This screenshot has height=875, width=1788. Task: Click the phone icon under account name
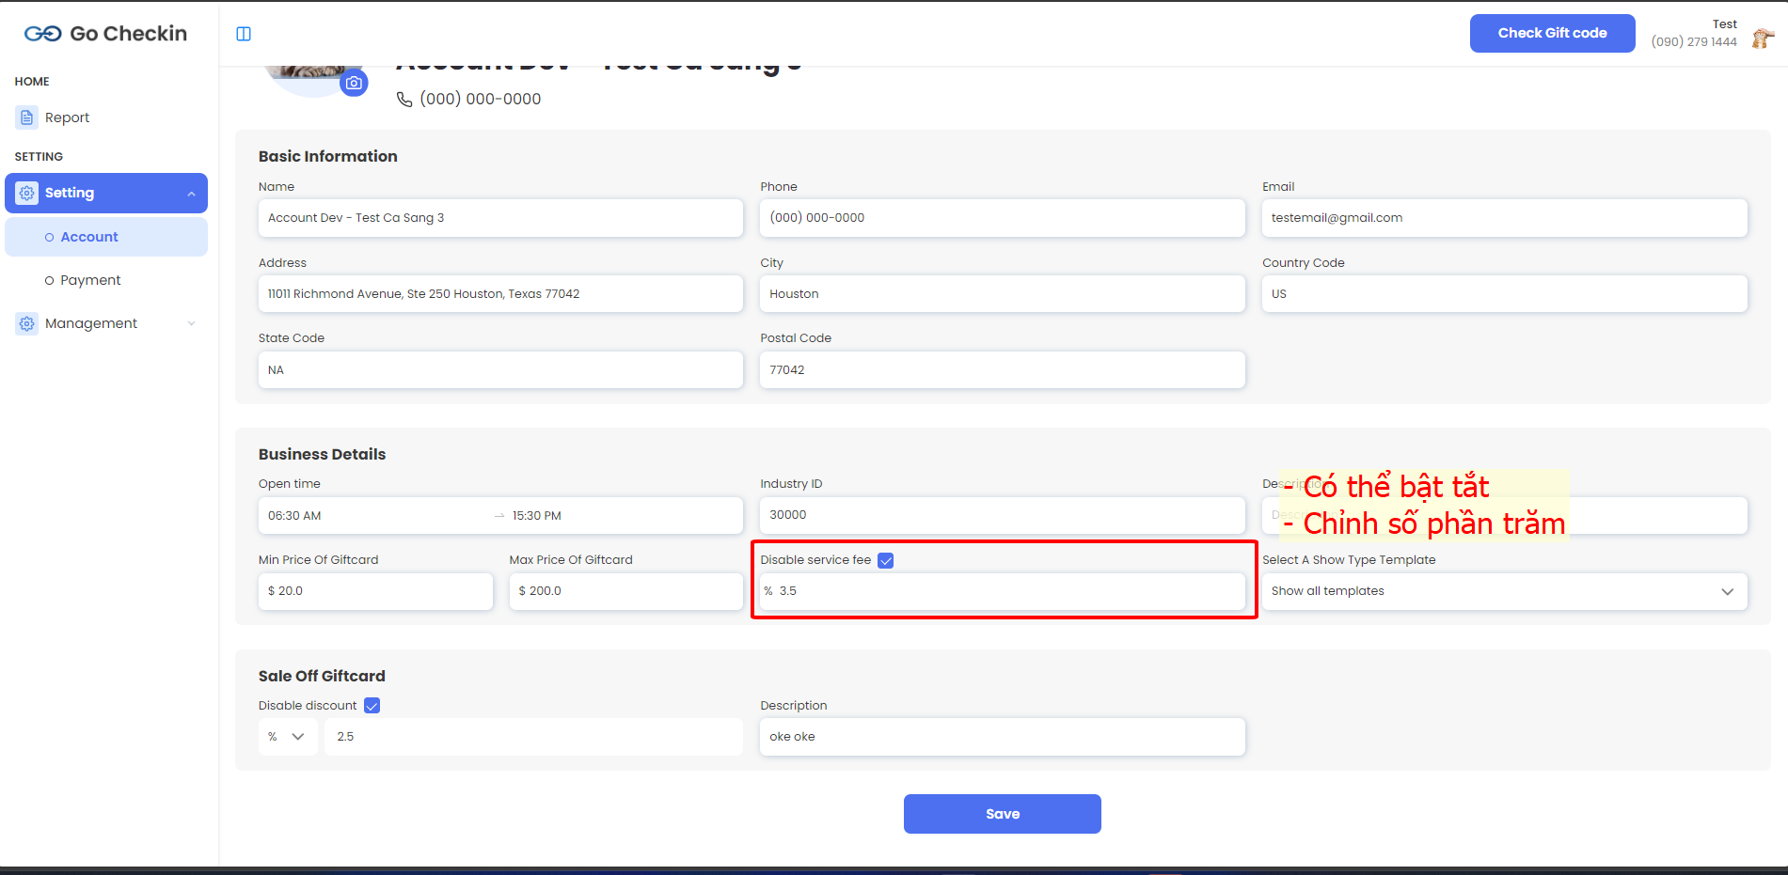404,100
